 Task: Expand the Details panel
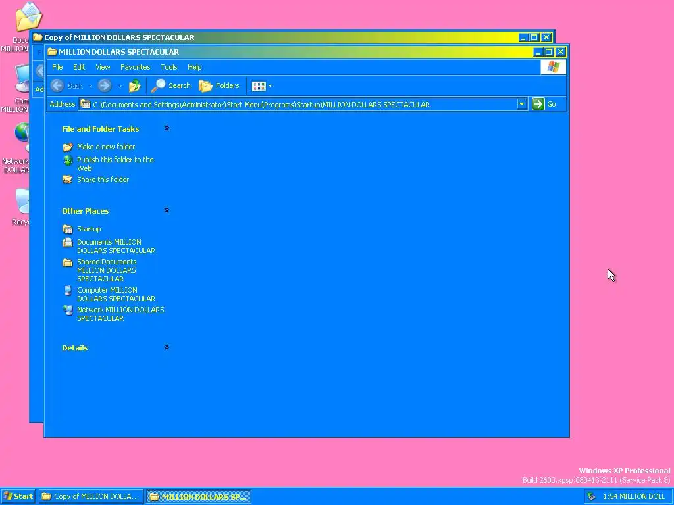pyautogui.click(x=167, y=347)
